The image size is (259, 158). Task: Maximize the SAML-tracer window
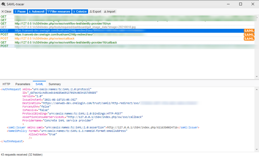point(240,4)
